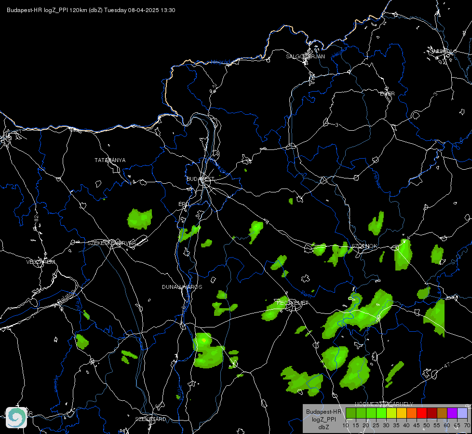Click the 'logZ_PPI' text in legend
Image resolution: width=472 pixels, height=434 pixels.
click(324, 420)
